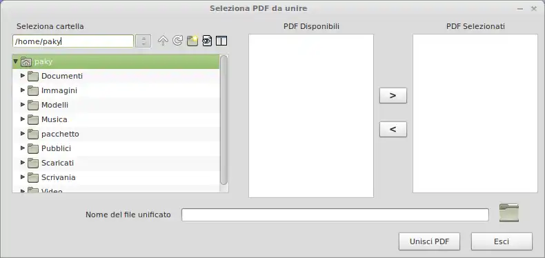Click the Pubblici label
This screenshot has height=258, width=545.
[56, 148]
